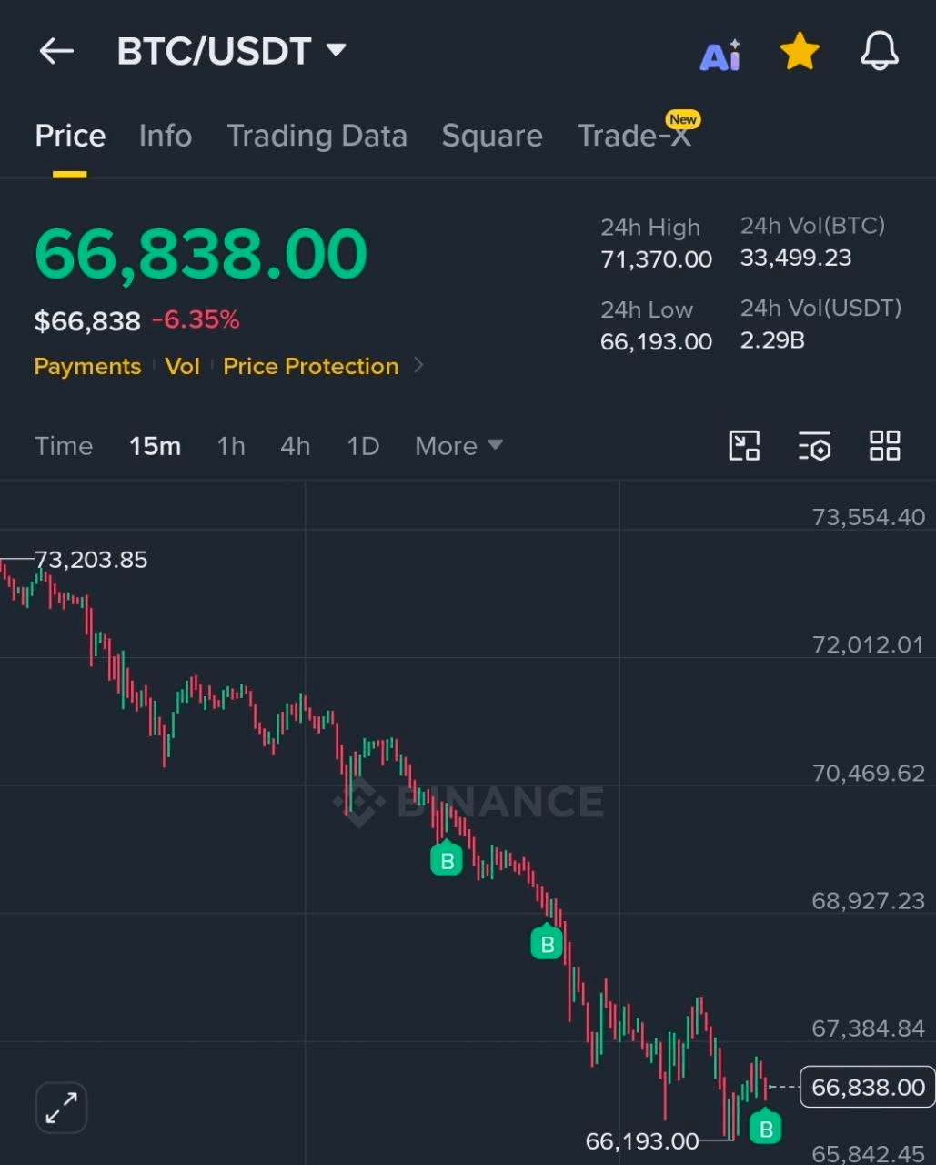Expand the BTC/USDT pair selector
Viewport: 936px width, 1165px height.
(x=233, y=51)
